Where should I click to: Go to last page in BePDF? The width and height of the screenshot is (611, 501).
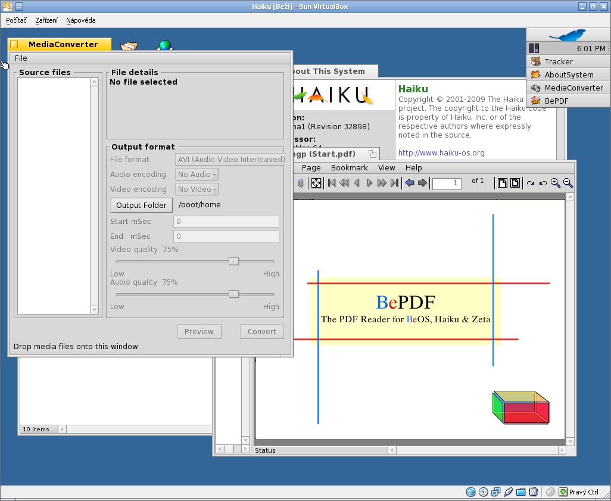point(394,183)
